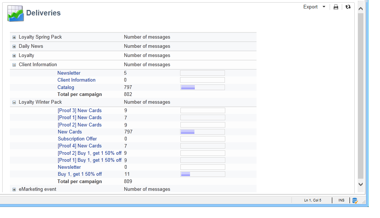Open the Catalog delivery link
Screen dimensions: 380x218
click(66, 87)
